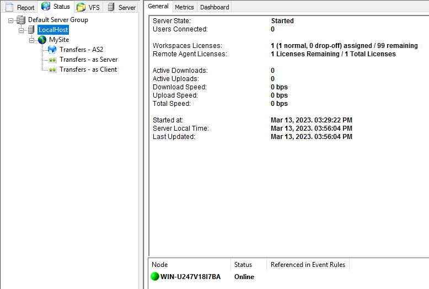The image size is (429, 289).
Task: Collapse the Default Server Group node
Action: click(11, 20)
